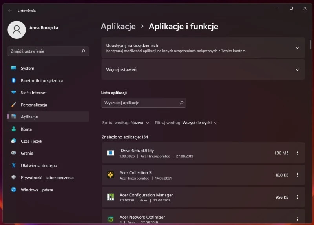Select Konta in the sidebar
Viewport: 314px width, 225px height.
48,129
